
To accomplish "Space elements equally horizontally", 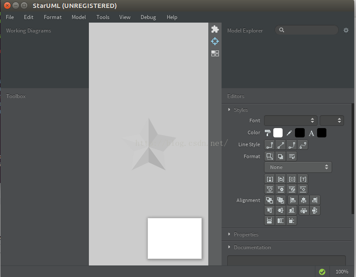I will click(304, 211).
